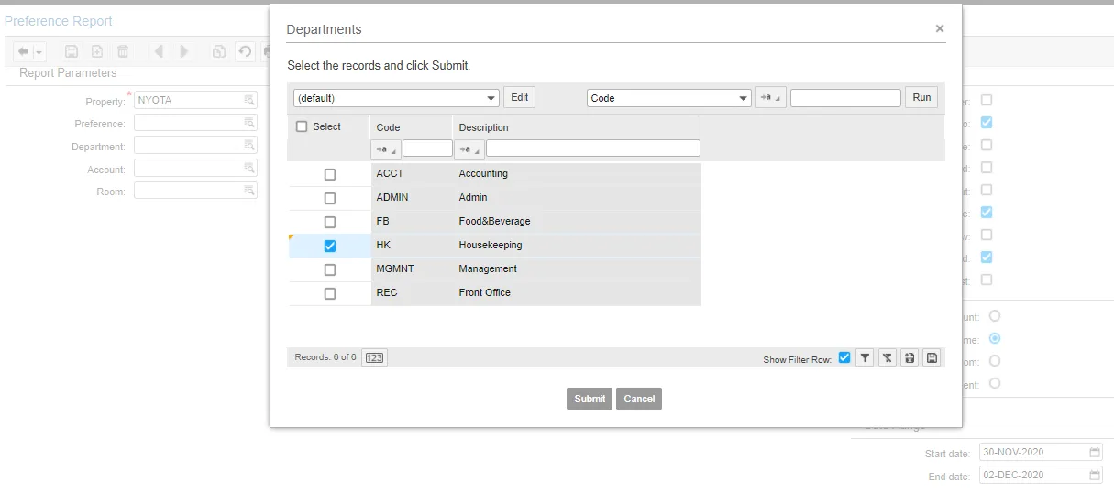Image resolution: width=1114 pixels, height=493 pixels.
Task: Toggle the Show Filter Row checkbox
Action: click(x=844, y=357)
